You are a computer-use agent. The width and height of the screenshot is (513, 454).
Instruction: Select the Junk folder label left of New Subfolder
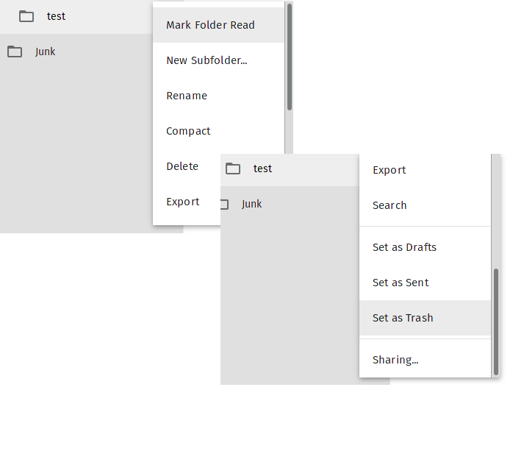(46, 52)
